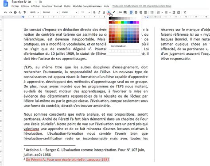Screen dimensions: 210x166
Task: Click the text color A button
Action: click(x=109, y=12)
